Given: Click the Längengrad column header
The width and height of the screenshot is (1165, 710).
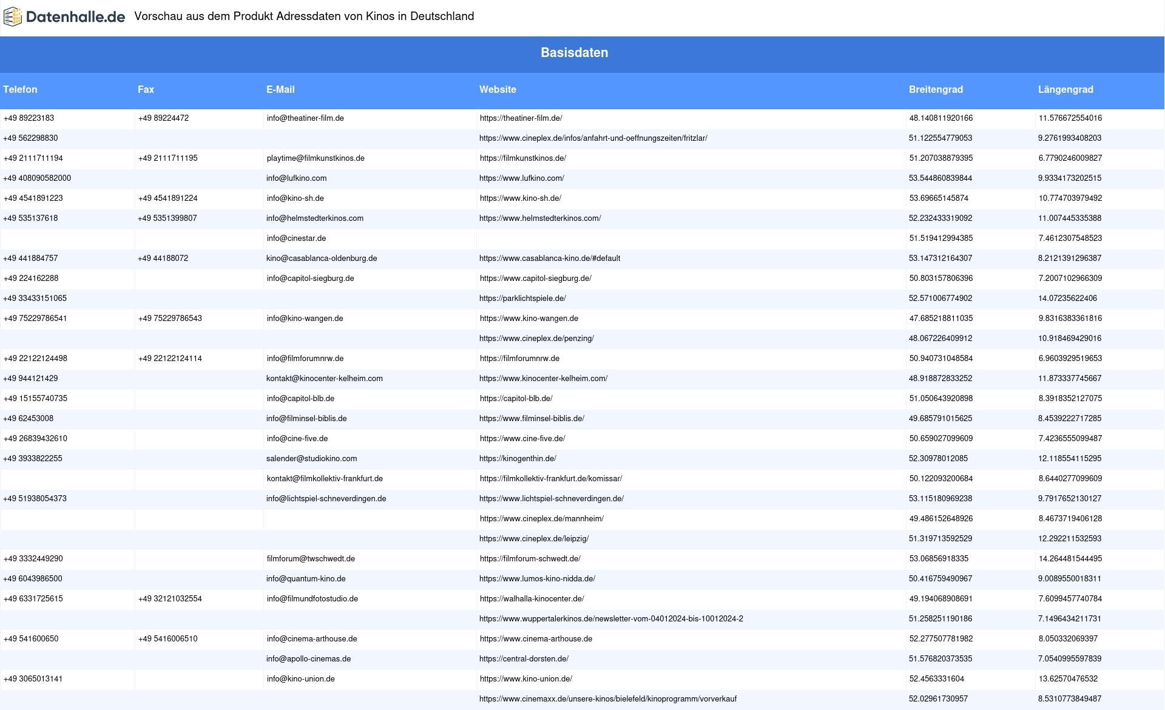Looking at the screenshot, I should pyautogui.click(x=1065, y=89).
